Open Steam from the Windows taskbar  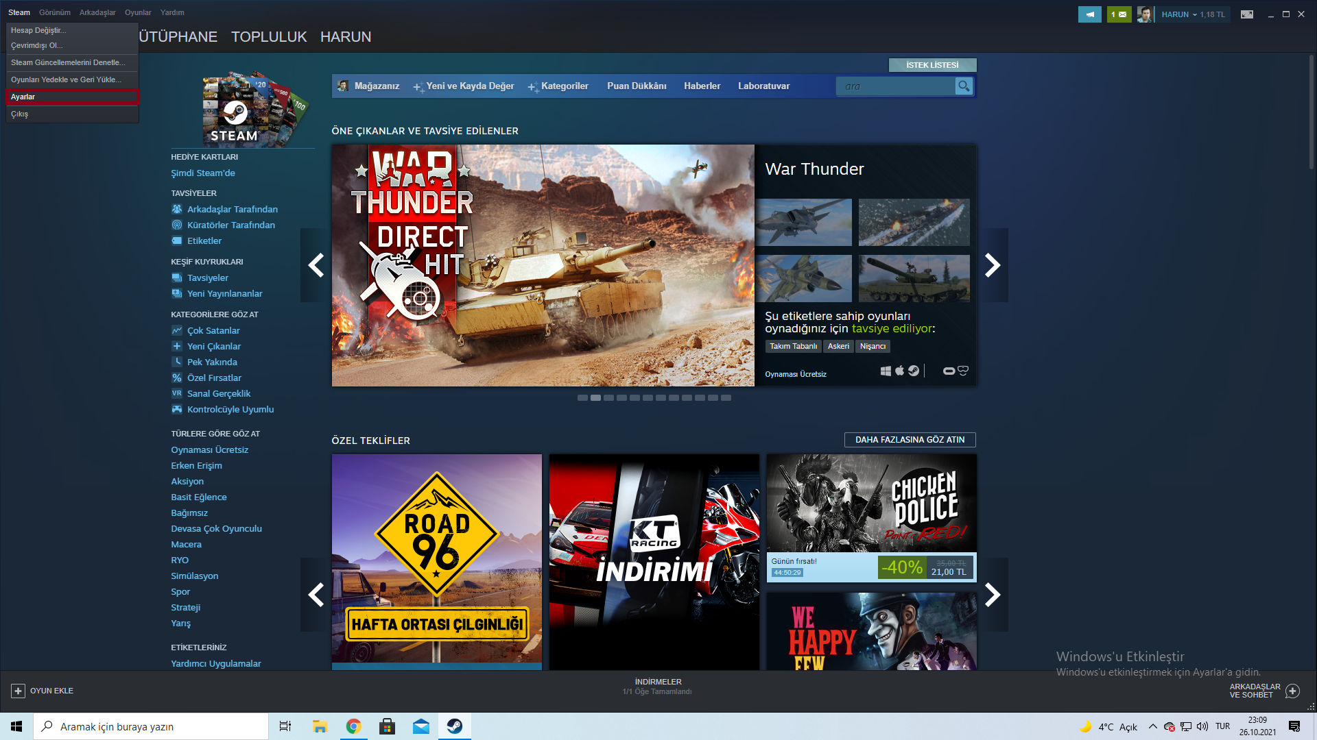455,726
